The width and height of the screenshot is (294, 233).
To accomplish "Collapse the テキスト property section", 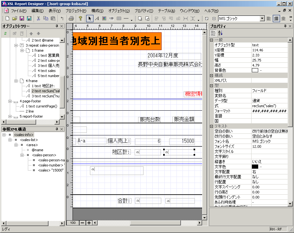I will pos(212,126).
